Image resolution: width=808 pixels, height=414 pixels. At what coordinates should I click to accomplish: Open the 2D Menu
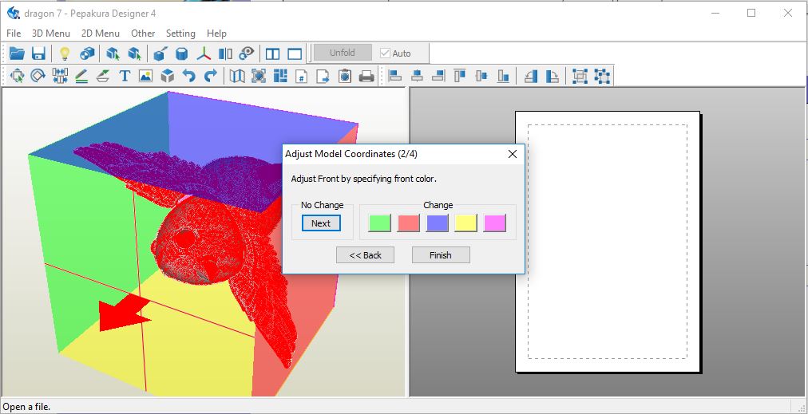point(101,34)
